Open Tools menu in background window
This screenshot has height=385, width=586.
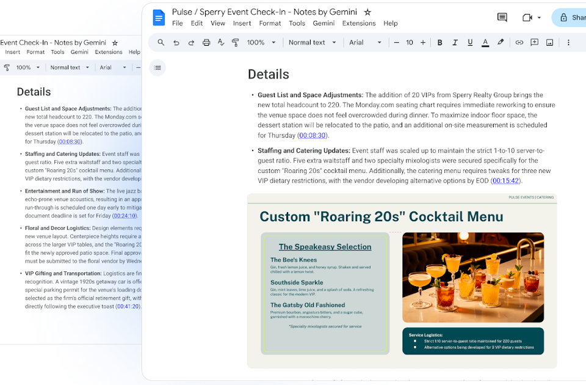tap(57, 52)
